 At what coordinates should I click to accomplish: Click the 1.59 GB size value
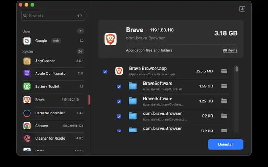coord(206,86)
